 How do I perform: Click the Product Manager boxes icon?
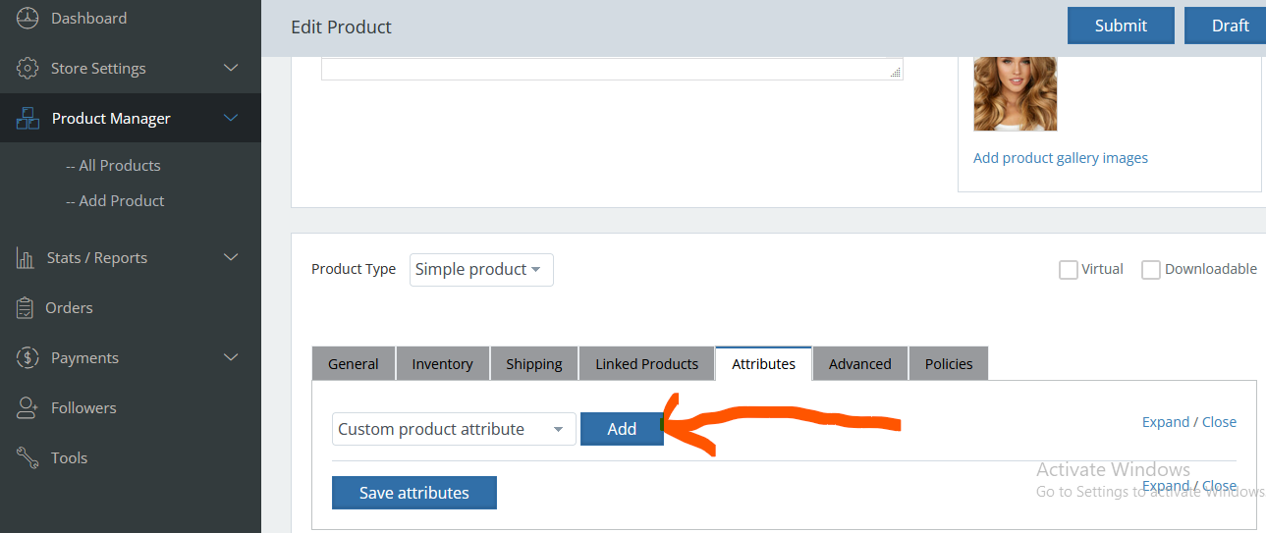(28, 119)
